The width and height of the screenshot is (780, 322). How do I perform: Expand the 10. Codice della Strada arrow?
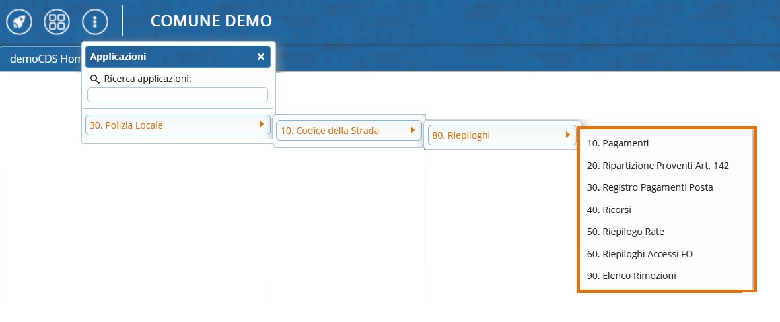pyautogui.click(x=412, y=130)
